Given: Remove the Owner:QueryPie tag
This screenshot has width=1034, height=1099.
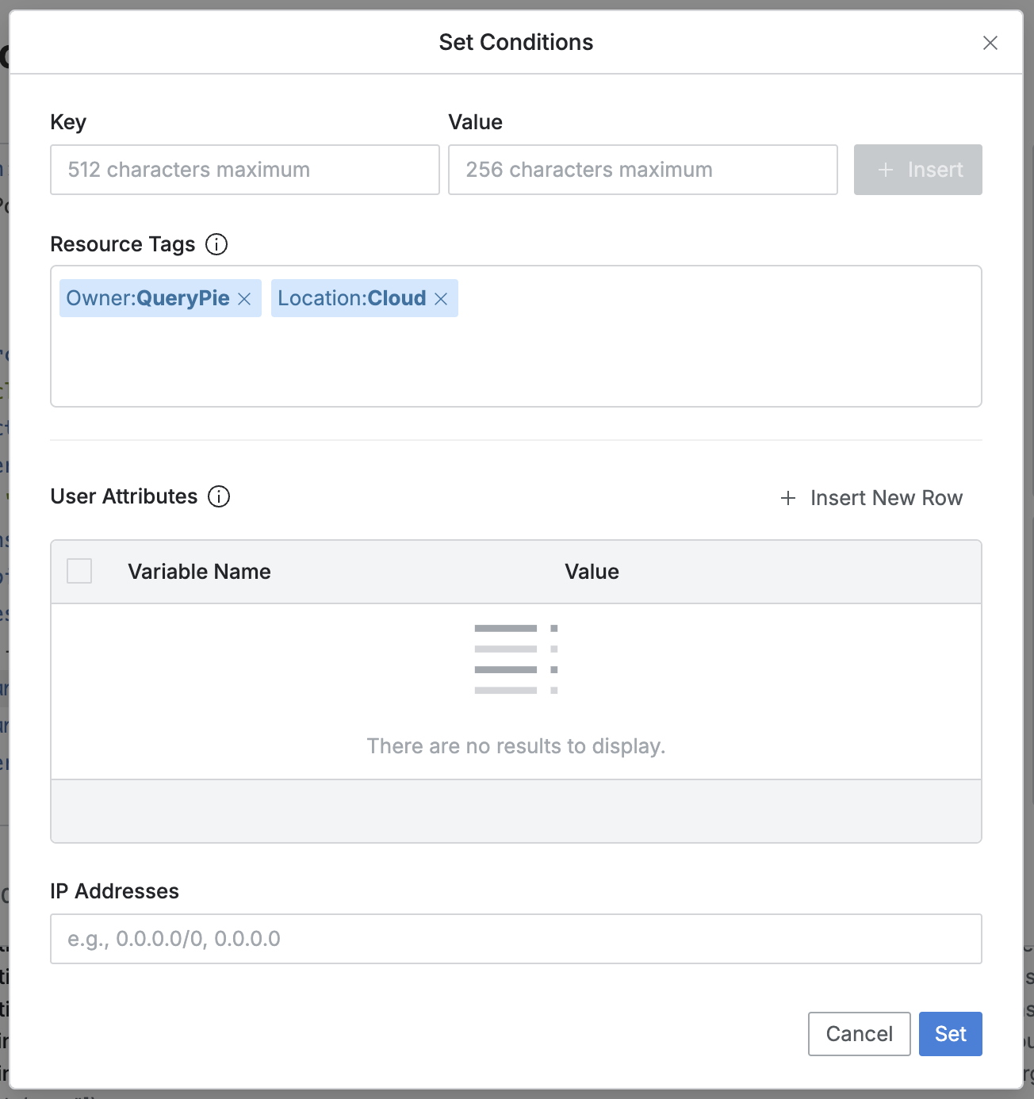Looking at the screenshot, I should pos(245,299).
